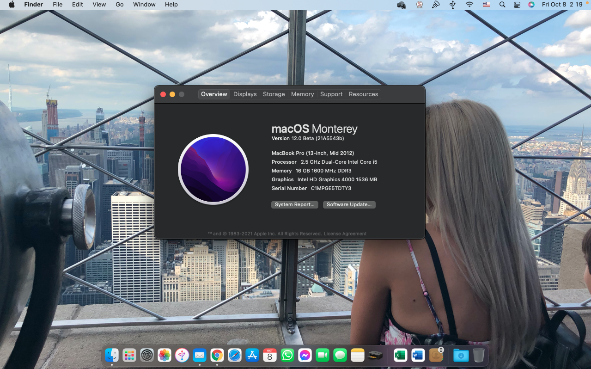Click the System Report... button
Viewport: 591px width, 369px height.
coord(295,204)
